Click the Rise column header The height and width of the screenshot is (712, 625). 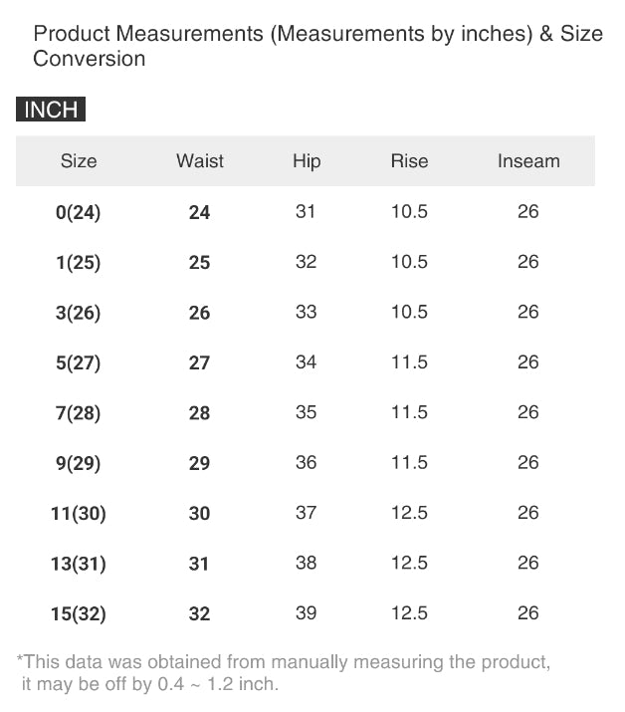coord(409,161)
